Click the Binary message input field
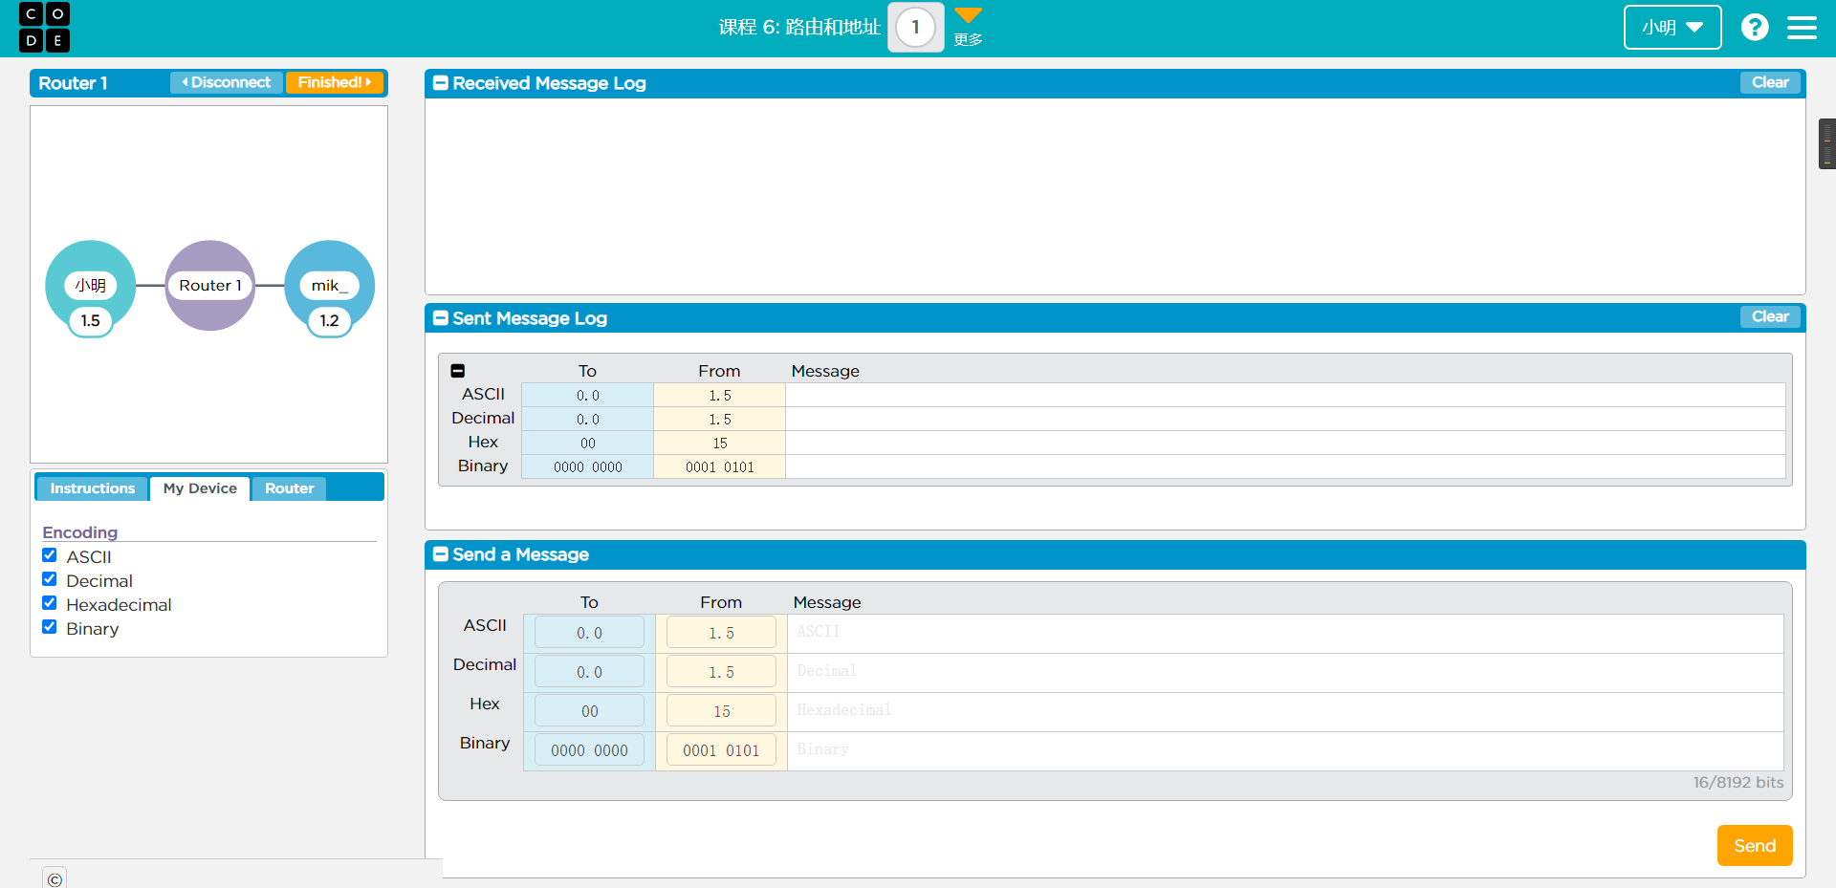Image resolution: width=1836 pixels, height=888 pixels. point(1285,750)
